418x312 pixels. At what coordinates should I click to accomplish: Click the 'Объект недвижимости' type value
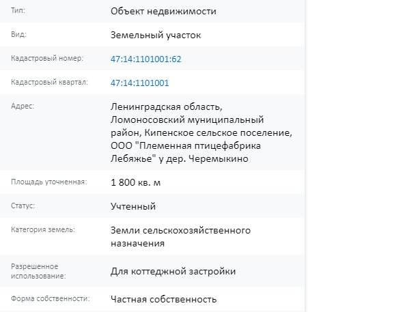(x=163, y=11)
